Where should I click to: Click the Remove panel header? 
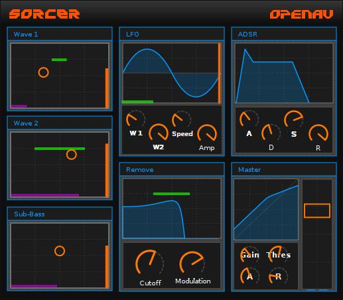(172, 170)
